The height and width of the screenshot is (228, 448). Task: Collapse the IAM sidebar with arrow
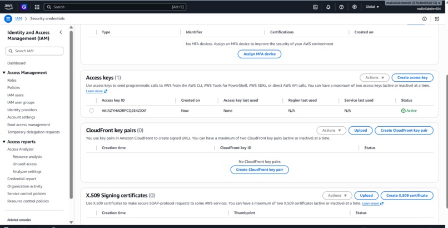(x=61, y=32)
